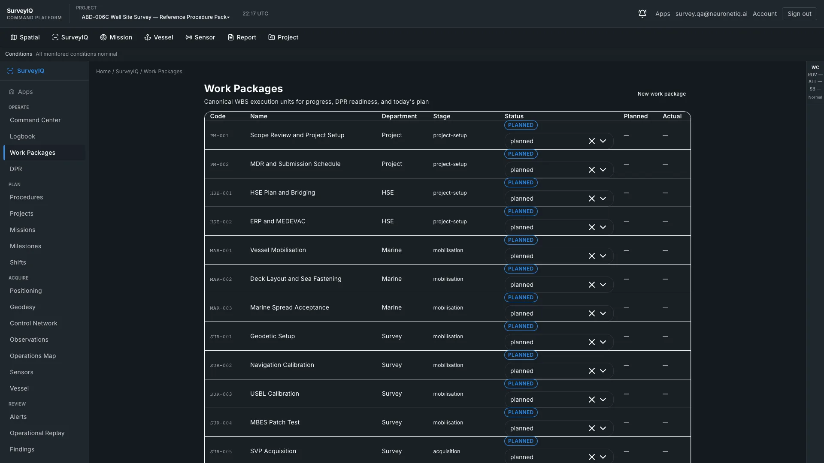Expand status dropdown for Deck Layout row
824x463 pixels.
(603, 285)
